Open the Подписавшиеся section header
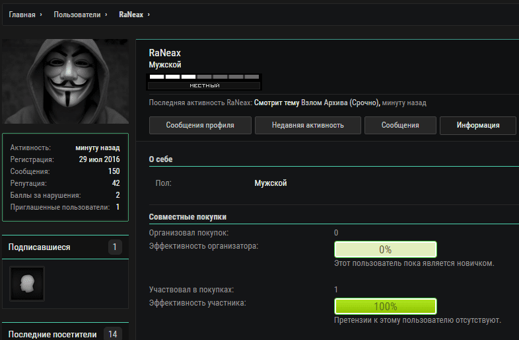Screen dimensions: 519x340 click(x=39, y=247)
